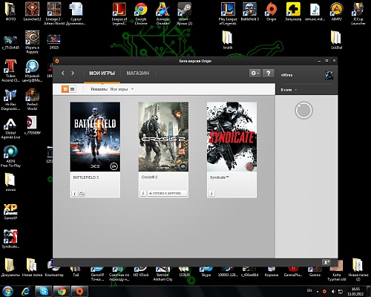Click the add friend icon at Origin bottom
The width and height of the screenshot is (371, 297).
coord(326,262)
